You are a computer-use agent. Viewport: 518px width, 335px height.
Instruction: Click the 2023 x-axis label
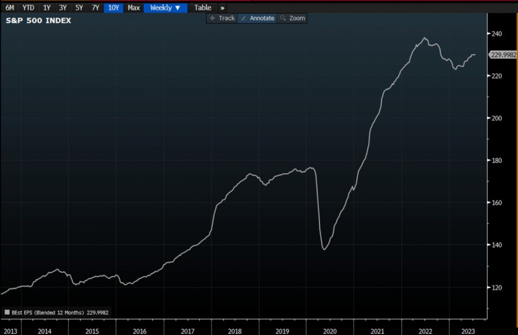coord(468,331)
